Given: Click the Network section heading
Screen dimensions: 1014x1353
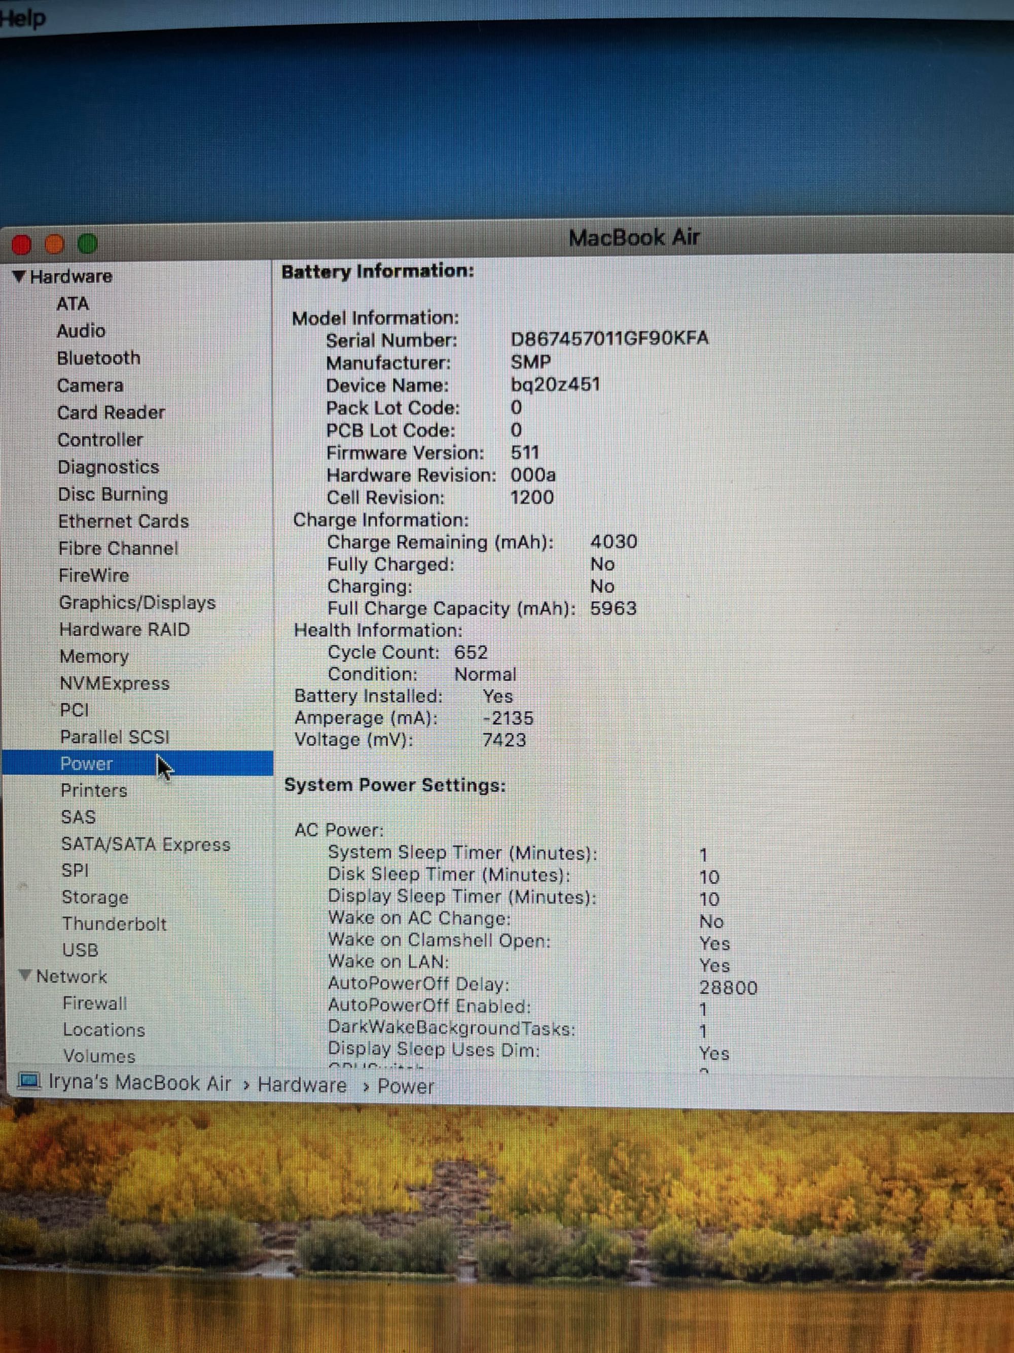Looking at the screenshot, I should point(71,976).
